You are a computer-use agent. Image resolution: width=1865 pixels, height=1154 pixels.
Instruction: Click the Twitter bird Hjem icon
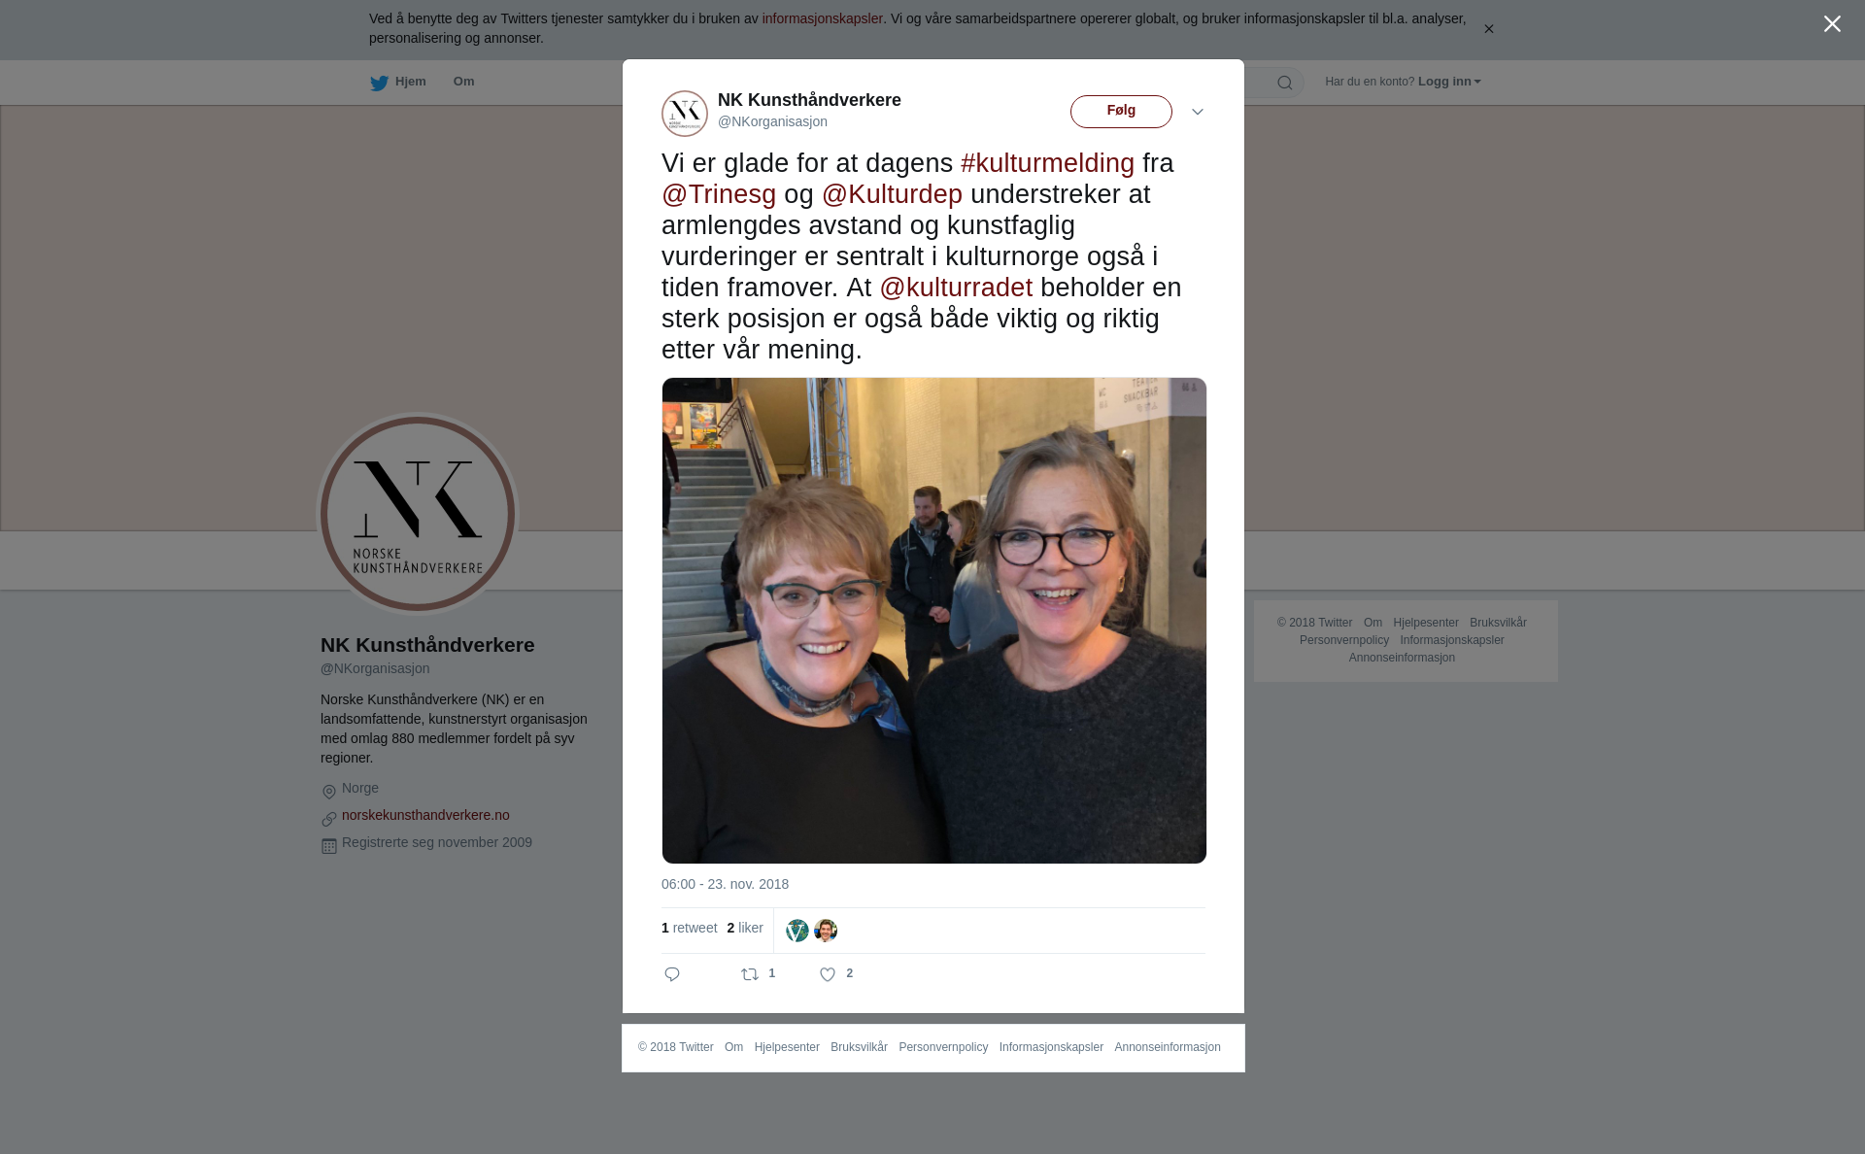tap(379, 83)
